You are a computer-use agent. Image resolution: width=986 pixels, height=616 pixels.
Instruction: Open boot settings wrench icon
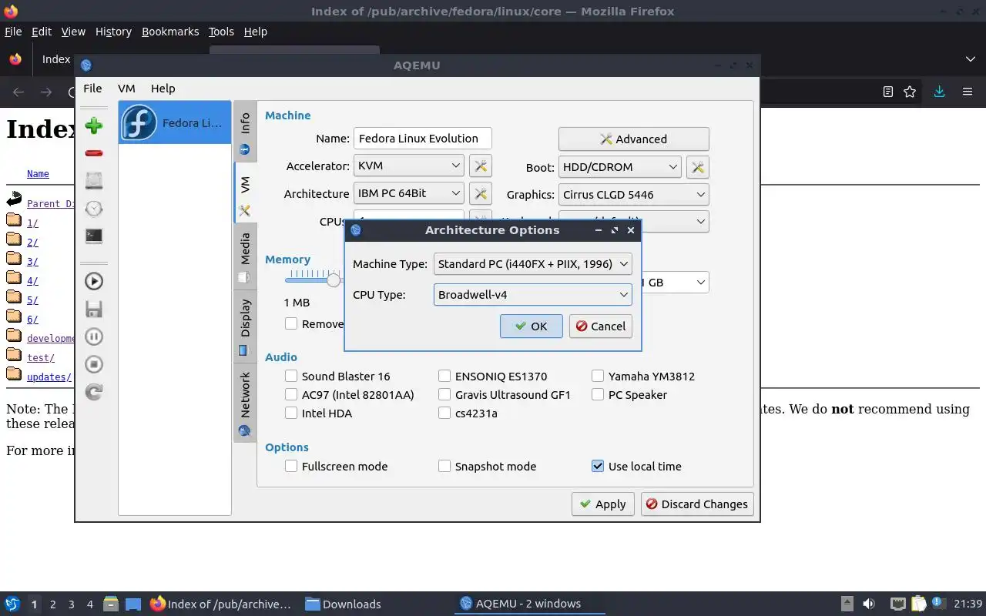coord(697,166)
